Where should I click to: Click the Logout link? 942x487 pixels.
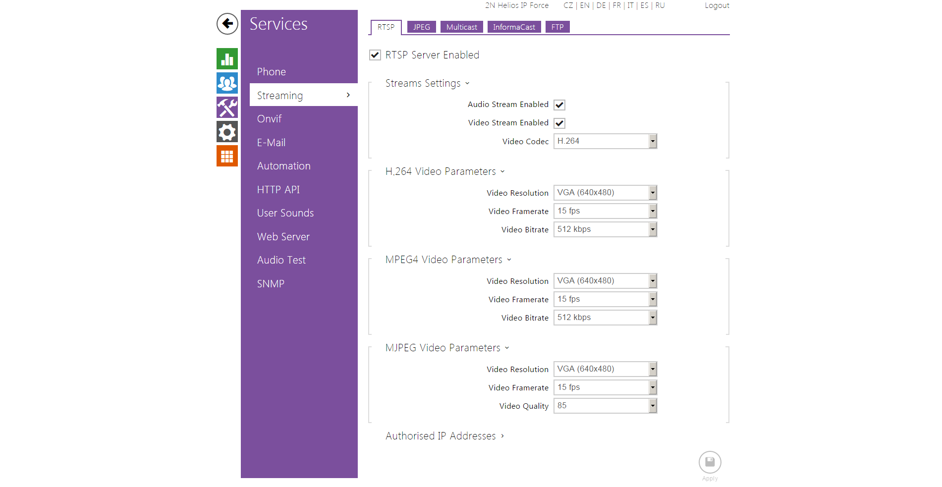(x=717, y=5)
